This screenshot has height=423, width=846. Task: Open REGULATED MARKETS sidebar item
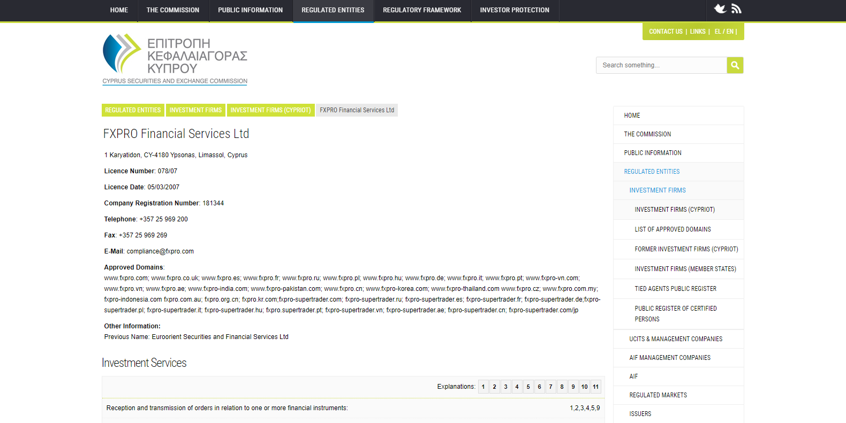pos(678,395)
